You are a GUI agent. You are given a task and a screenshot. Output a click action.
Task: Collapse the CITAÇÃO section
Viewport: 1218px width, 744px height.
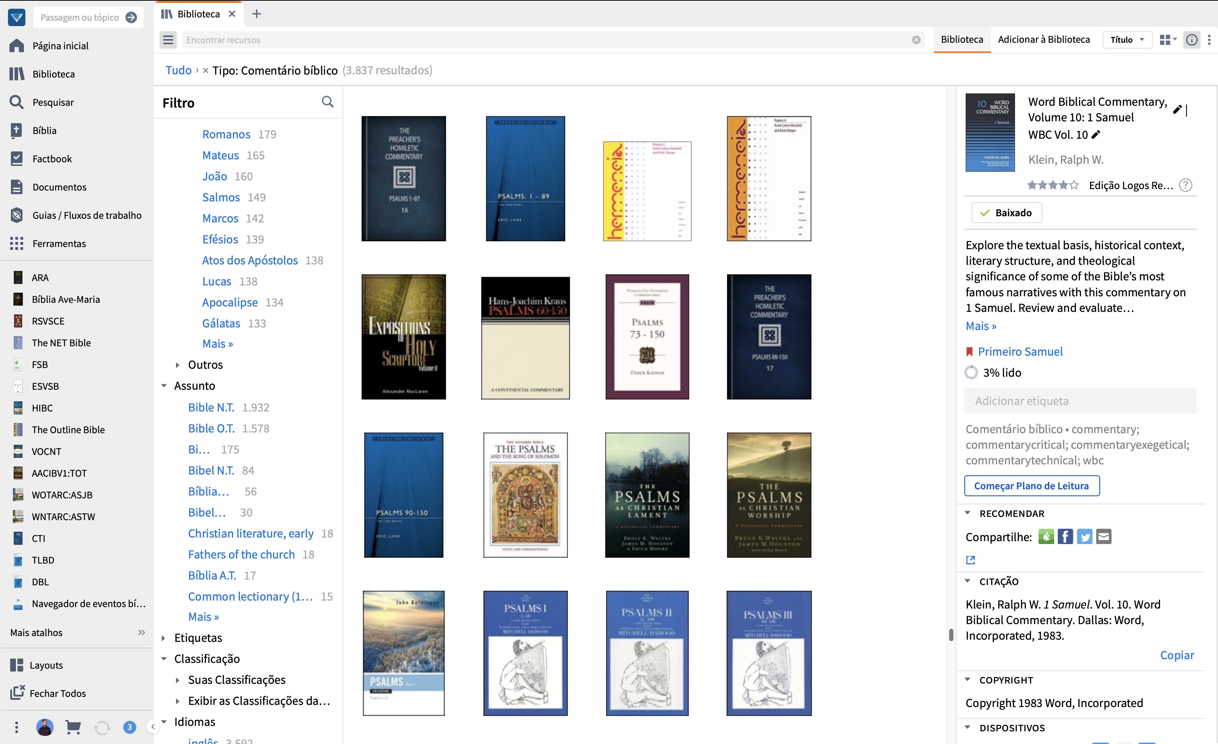pyautogui.click(x=968, y=581)
